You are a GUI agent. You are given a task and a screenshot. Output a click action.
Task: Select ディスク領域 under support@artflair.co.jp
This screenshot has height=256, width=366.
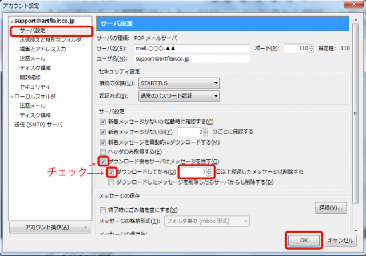[x=35, y=68]
